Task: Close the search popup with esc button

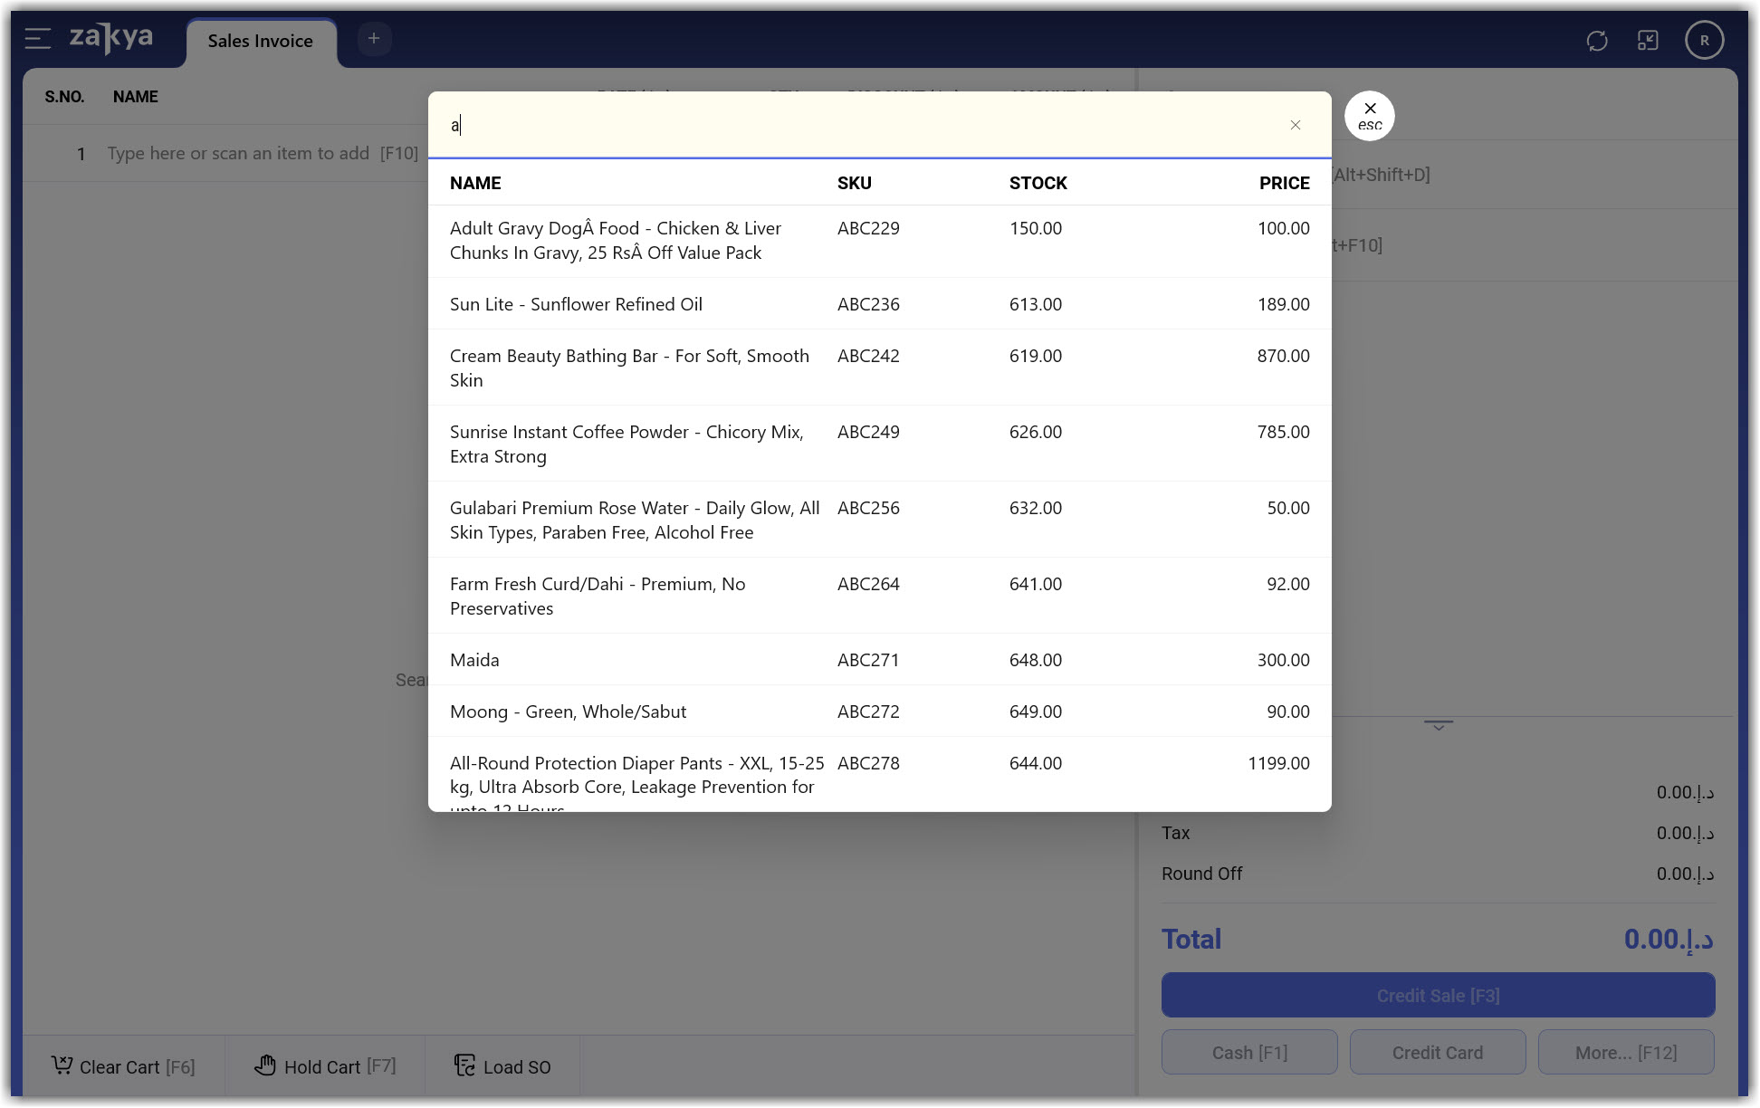Action: [1369, 116]
